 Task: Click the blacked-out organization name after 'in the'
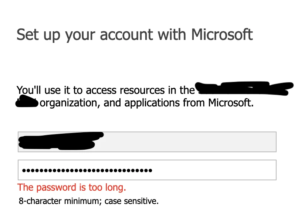pos(244,88)
